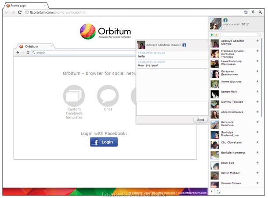Screen dimensions: 268x198
Task: Click the magnifier icon in friends search
Action: (x=258, y=35)
